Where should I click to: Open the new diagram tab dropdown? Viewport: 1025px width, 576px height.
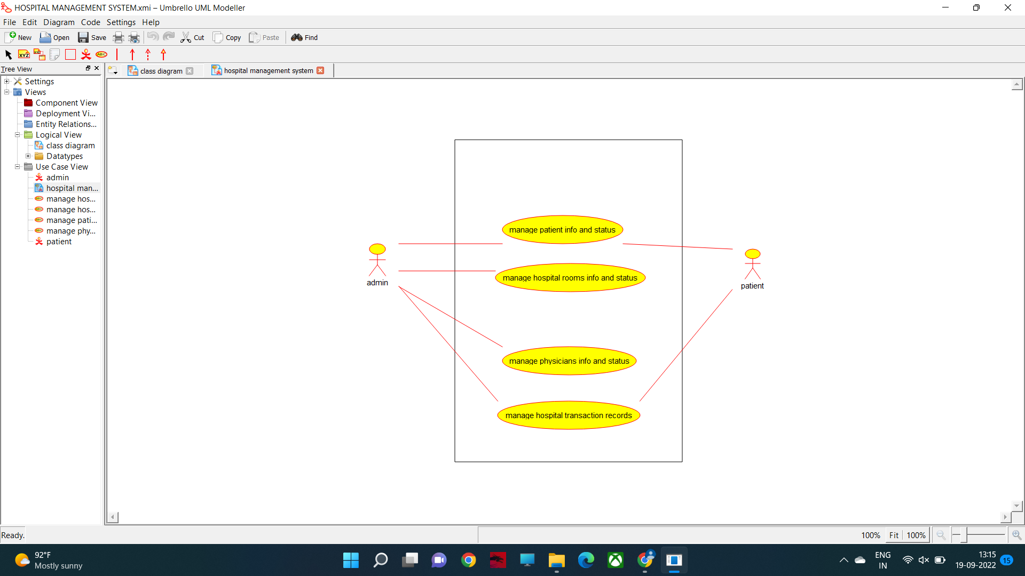pos(113,71)
